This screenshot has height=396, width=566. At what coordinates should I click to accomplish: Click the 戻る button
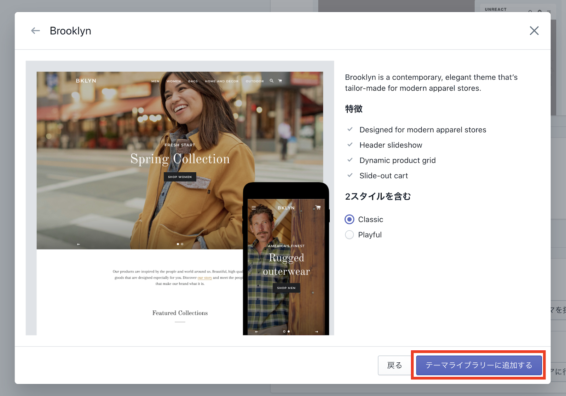click(x=394, y=365)
